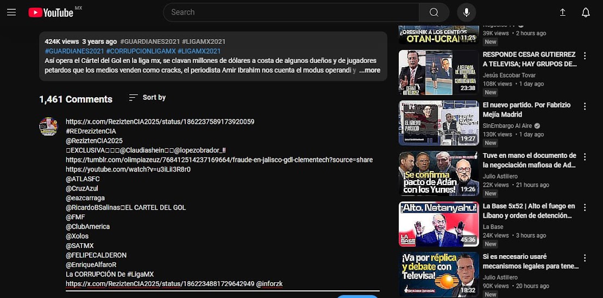Viewport: 603px width, 298px height.
Task: Open title El nuevo partido. Por Fabrizio
Action: tap(527, 110)
